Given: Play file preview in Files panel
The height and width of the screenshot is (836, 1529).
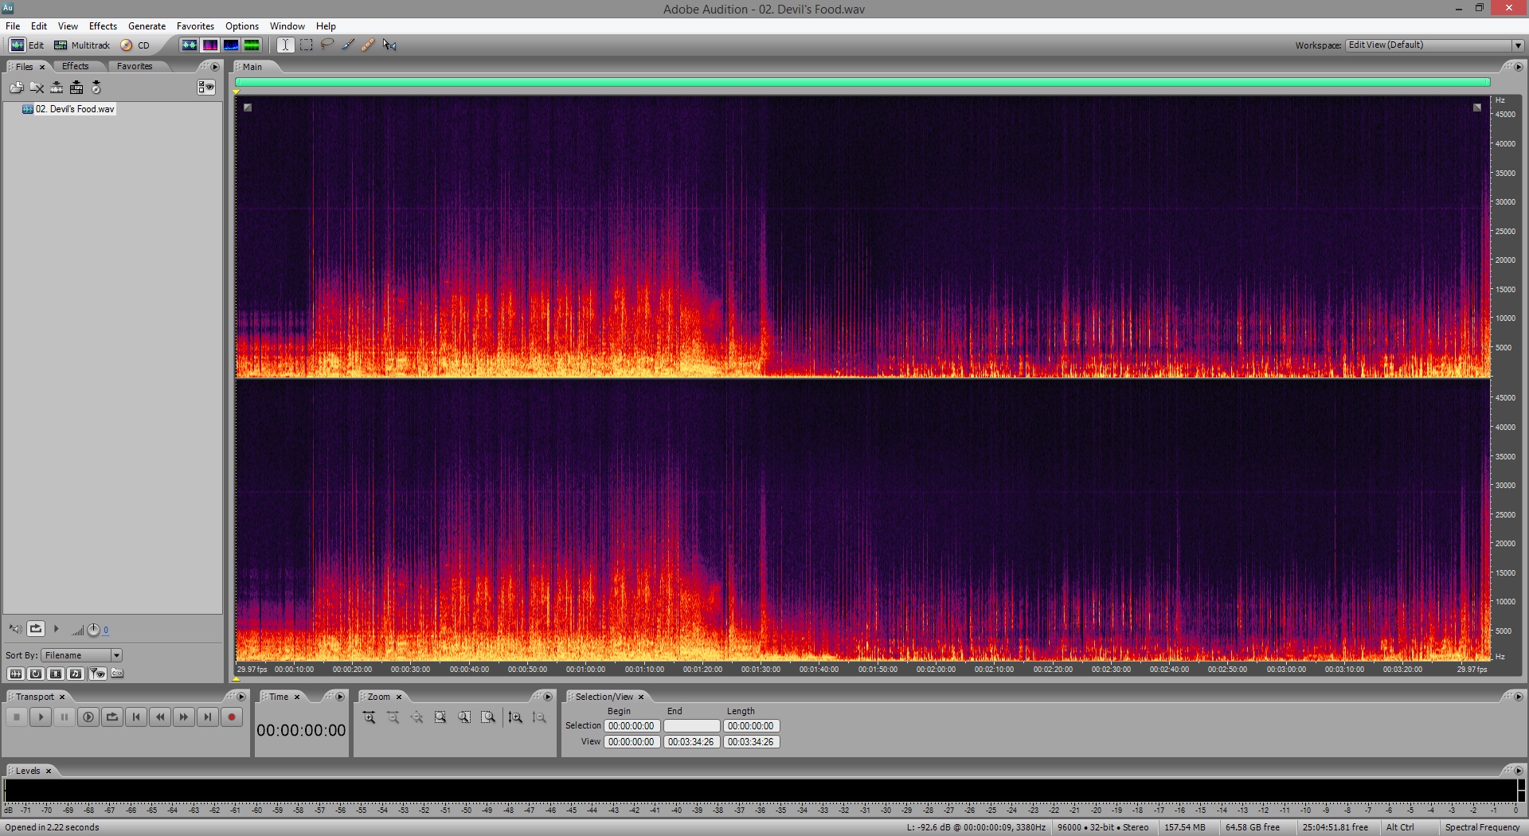Looking at the screenshot, I should point(56,629).
